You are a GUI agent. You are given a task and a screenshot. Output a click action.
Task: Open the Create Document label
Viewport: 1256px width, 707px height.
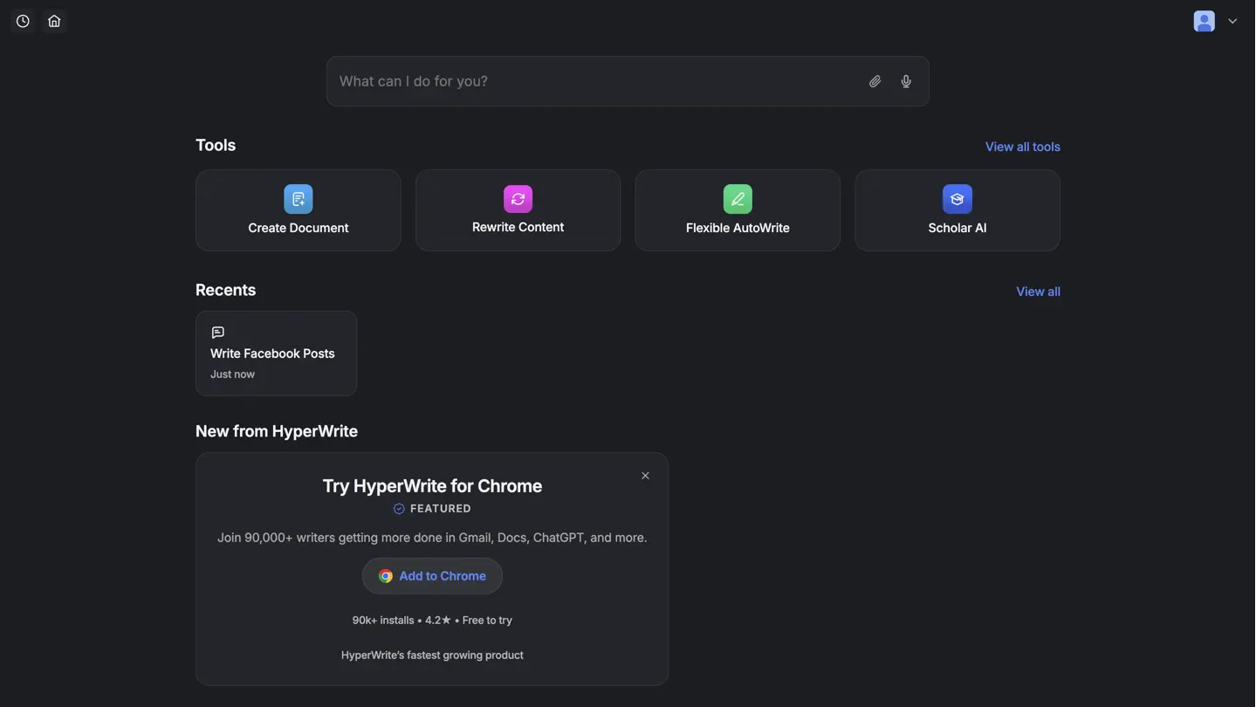click(x=299, y=228)
